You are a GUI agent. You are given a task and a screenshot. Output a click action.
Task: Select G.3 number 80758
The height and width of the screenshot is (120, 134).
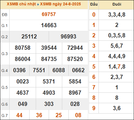23,48
